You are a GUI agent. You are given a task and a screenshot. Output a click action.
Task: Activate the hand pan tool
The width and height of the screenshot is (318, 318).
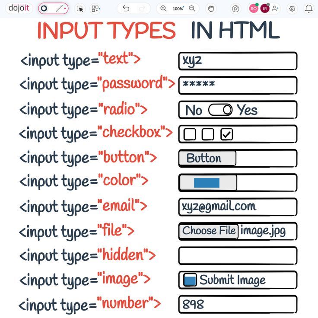(x=211, y=9)
